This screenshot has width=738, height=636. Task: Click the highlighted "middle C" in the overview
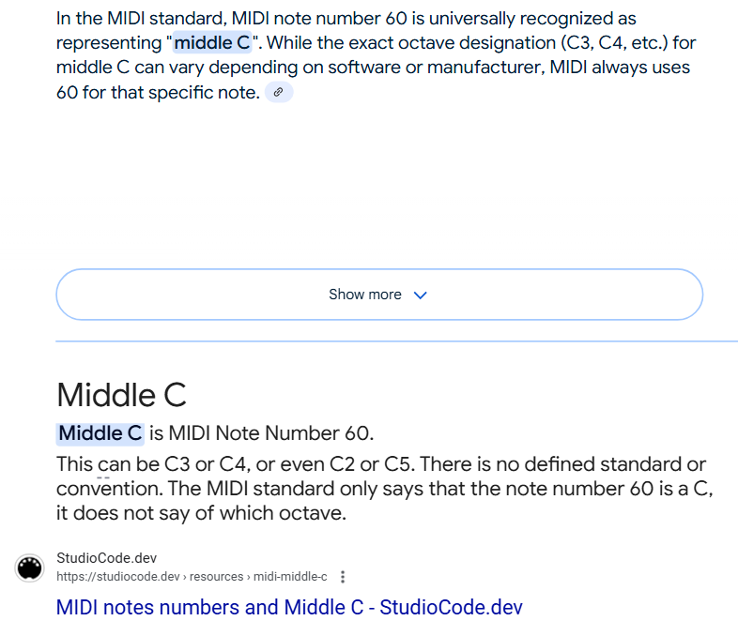(212, 43)
